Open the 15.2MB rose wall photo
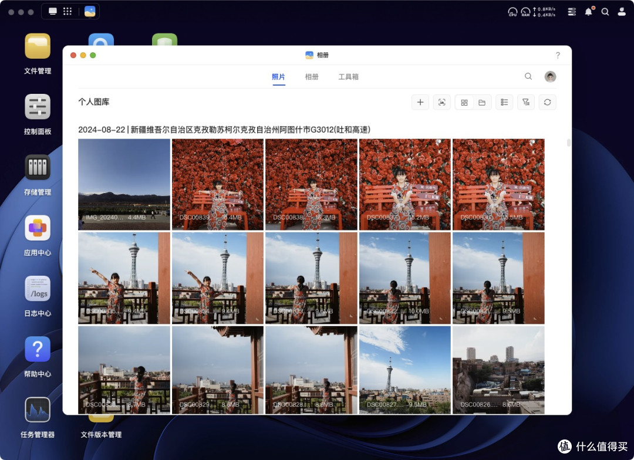This screenshot has height=460, width=634. point(404,184)
